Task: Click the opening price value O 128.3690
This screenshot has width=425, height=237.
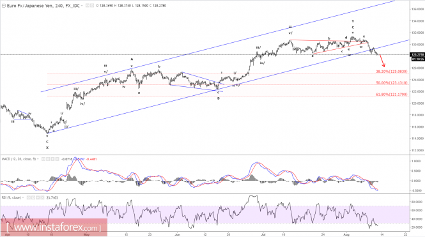Action: [x=105, y=5]
